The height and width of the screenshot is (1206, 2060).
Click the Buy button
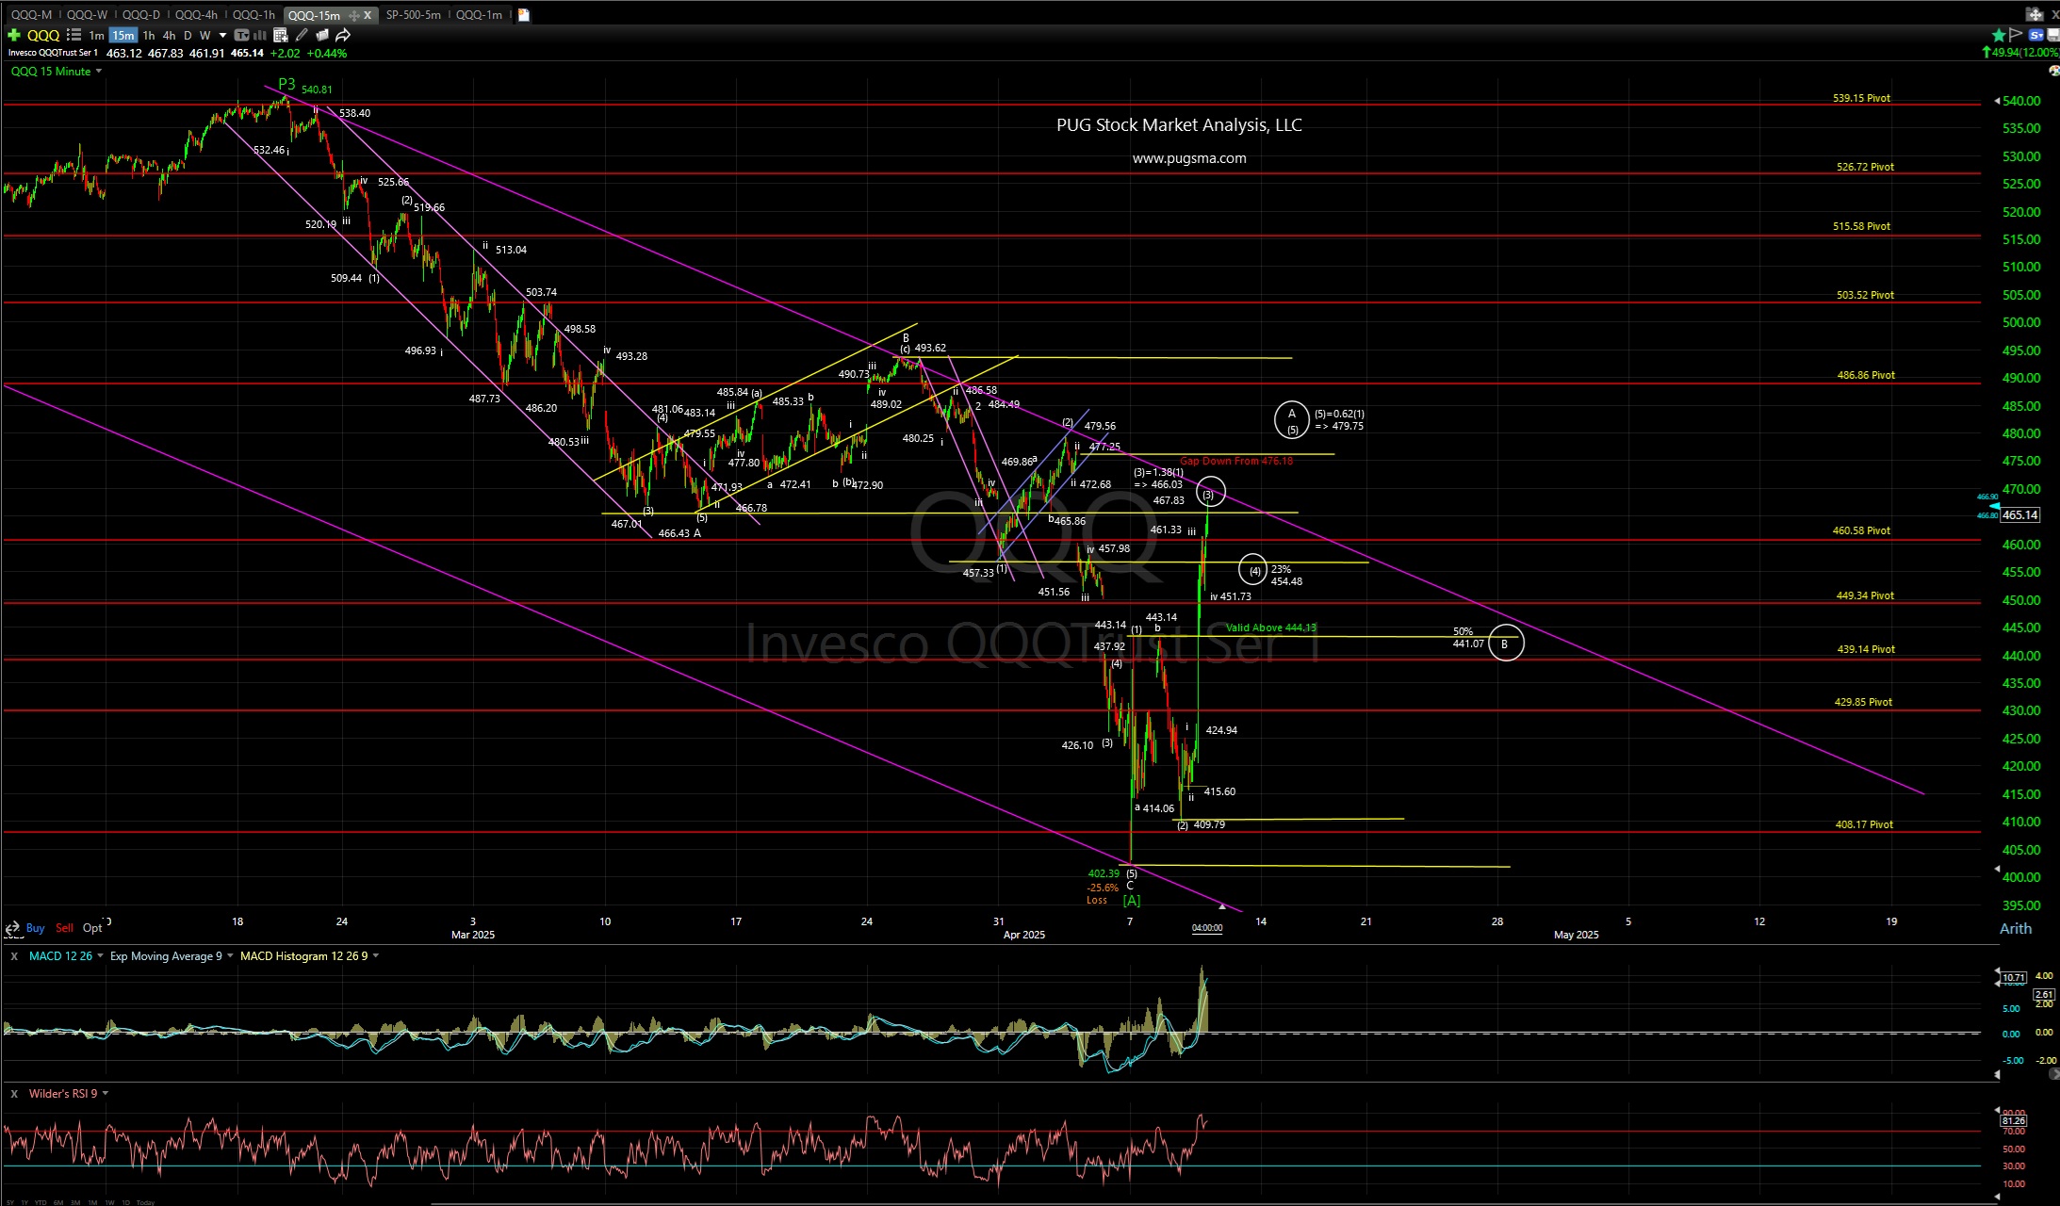point(36,928)
